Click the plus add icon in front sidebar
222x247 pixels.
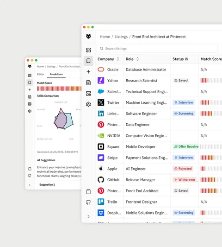tap(88, 72)
